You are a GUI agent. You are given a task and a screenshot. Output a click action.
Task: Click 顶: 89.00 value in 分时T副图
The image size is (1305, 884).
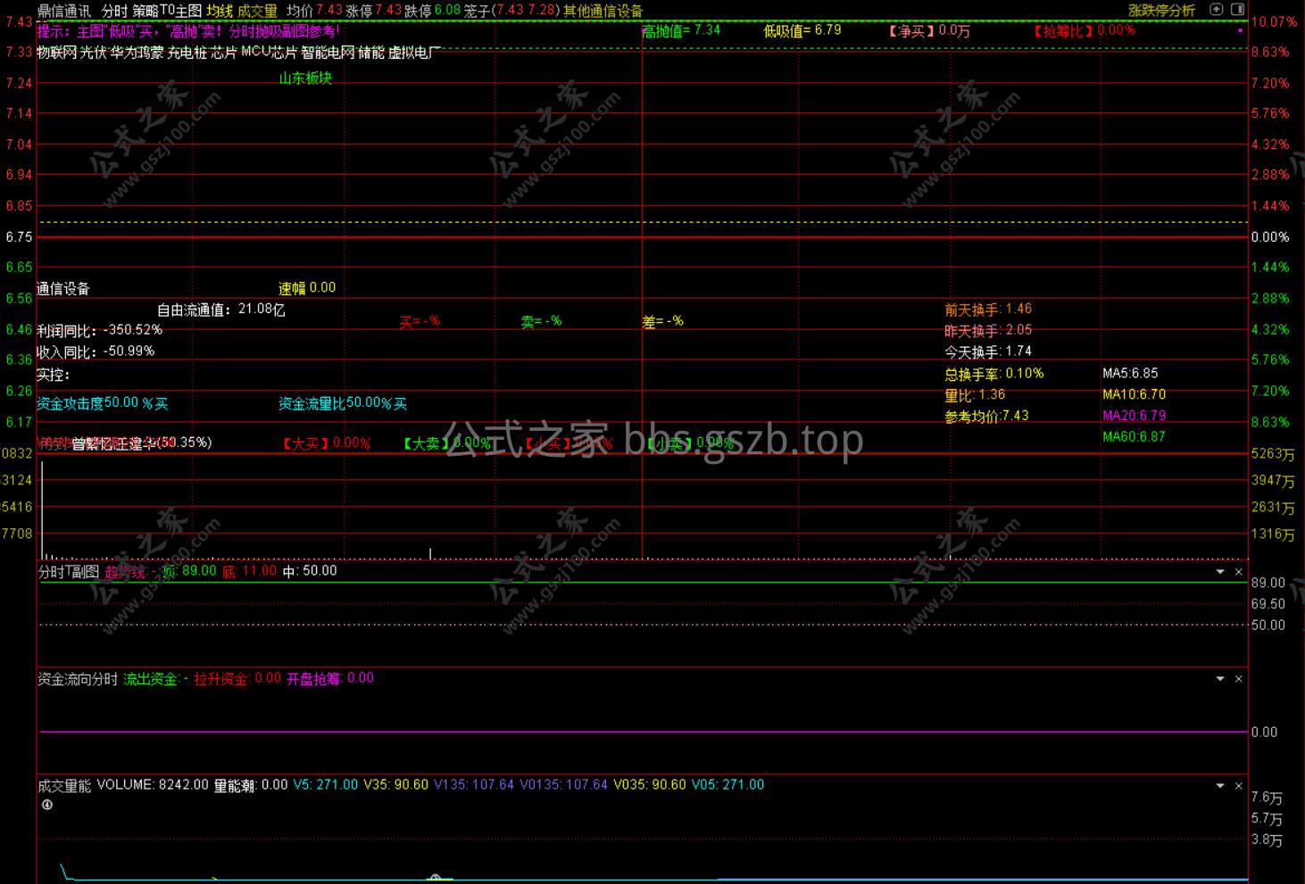188,571
